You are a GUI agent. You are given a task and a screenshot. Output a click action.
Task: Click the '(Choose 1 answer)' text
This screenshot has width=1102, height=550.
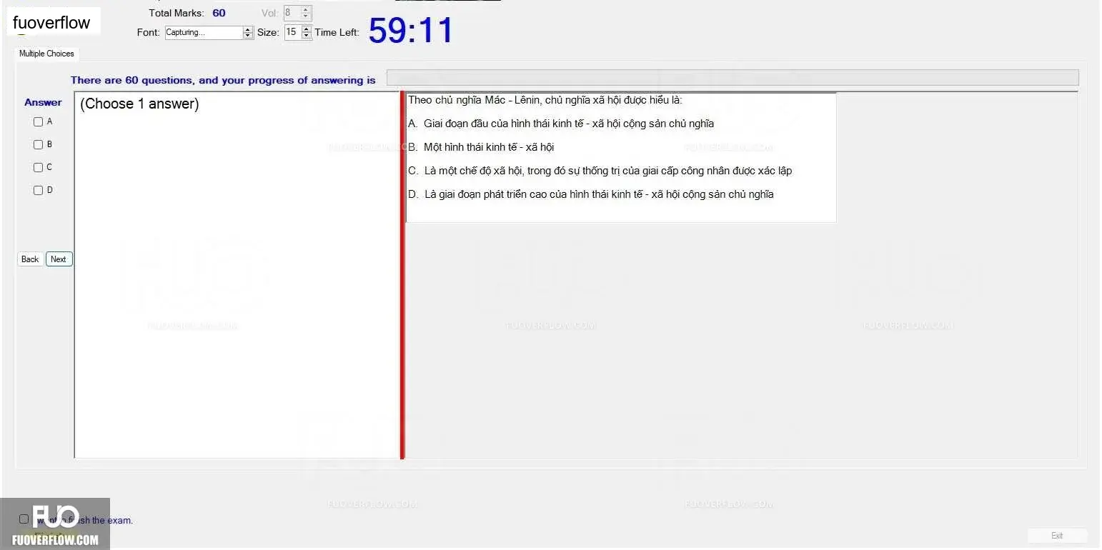click(139, 104)
